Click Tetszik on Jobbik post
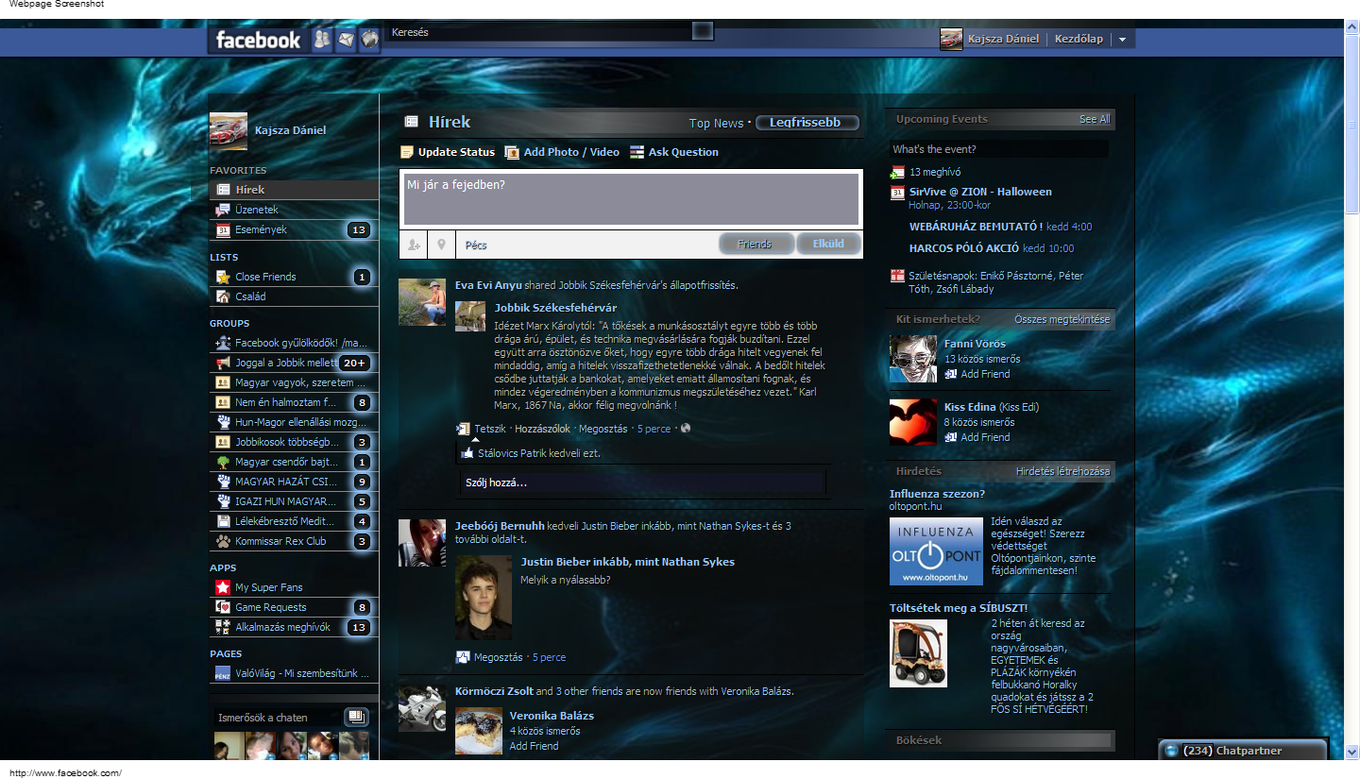 490,429
